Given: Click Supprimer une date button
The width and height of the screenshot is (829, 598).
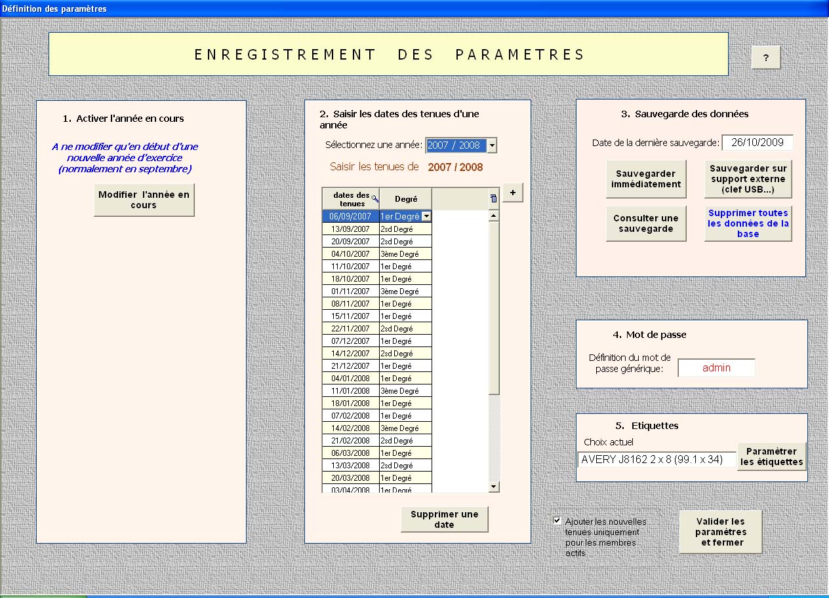Looking at the screenshot, I should pos(444,519).
